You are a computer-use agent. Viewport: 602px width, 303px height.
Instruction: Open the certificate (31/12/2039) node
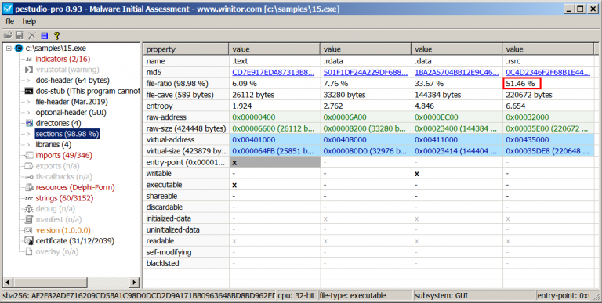click(75, 241)
